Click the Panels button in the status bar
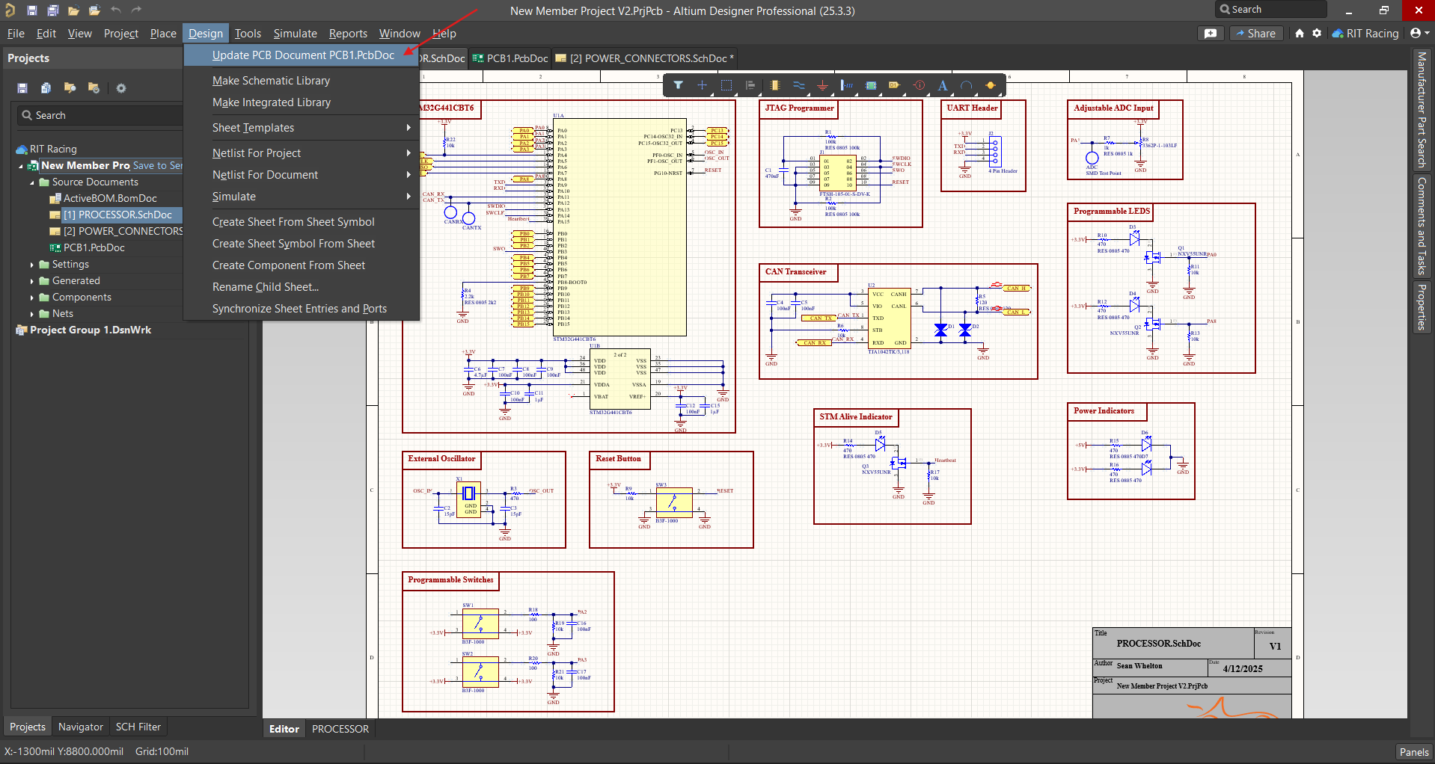Screen dimensions: 1435x764 (x=1414, y=752)
